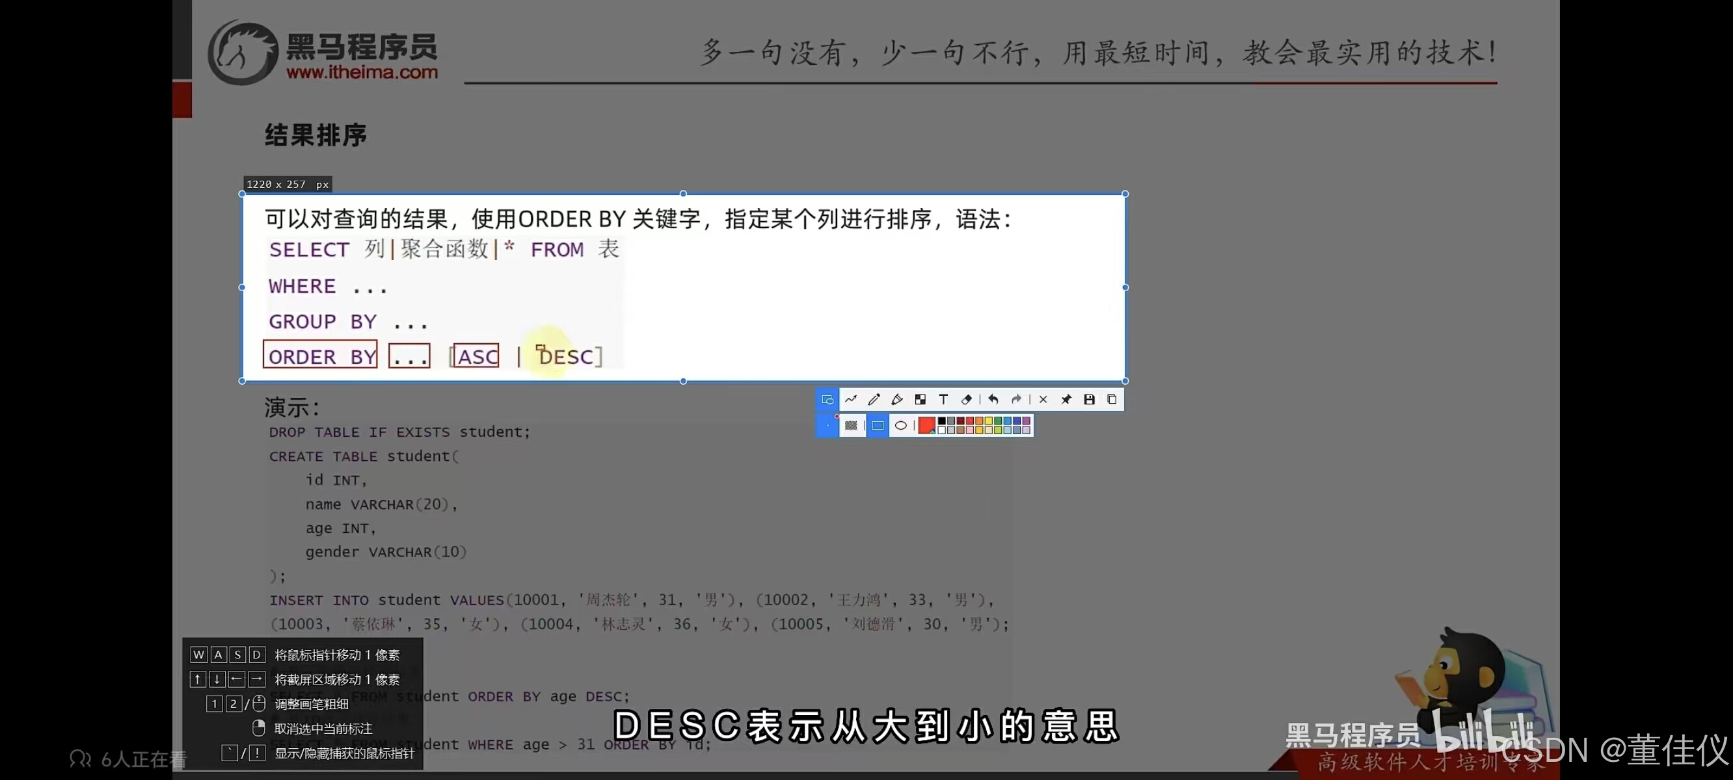Select the polyline arrow tool

point(850,399)
